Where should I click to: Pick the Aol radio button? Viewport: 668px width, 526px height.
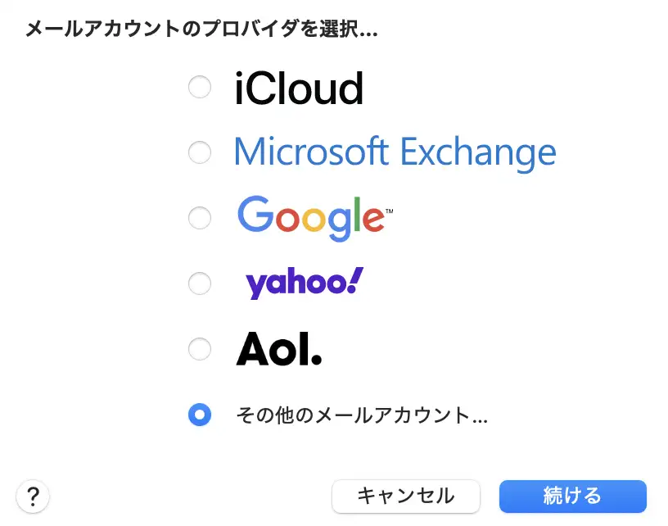[x=200, y=350]
